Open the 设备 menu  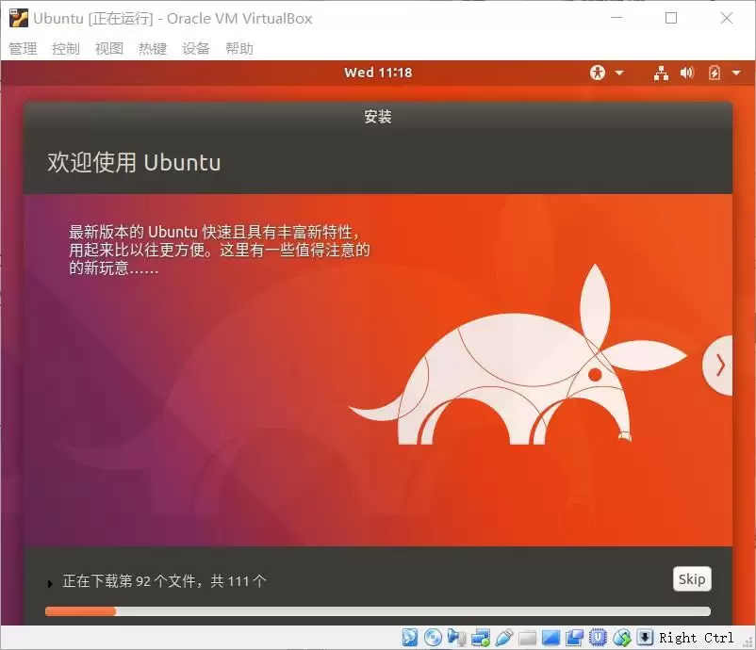pyautogui.click(x=195, y=48)
